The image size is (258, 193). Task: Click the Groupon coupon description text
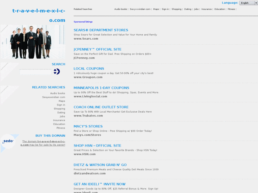coord(114,73)
